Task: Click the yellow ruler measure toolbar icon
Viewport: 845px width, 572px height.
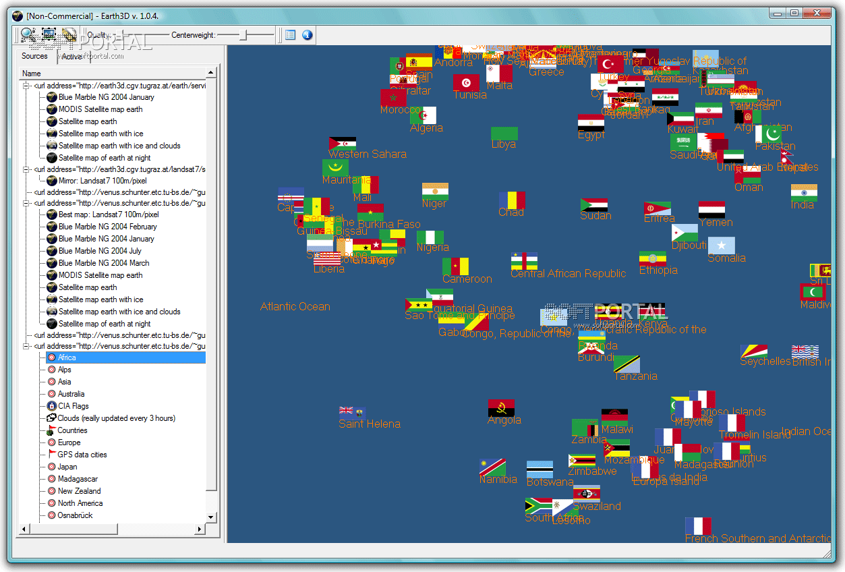Action: 69,34
